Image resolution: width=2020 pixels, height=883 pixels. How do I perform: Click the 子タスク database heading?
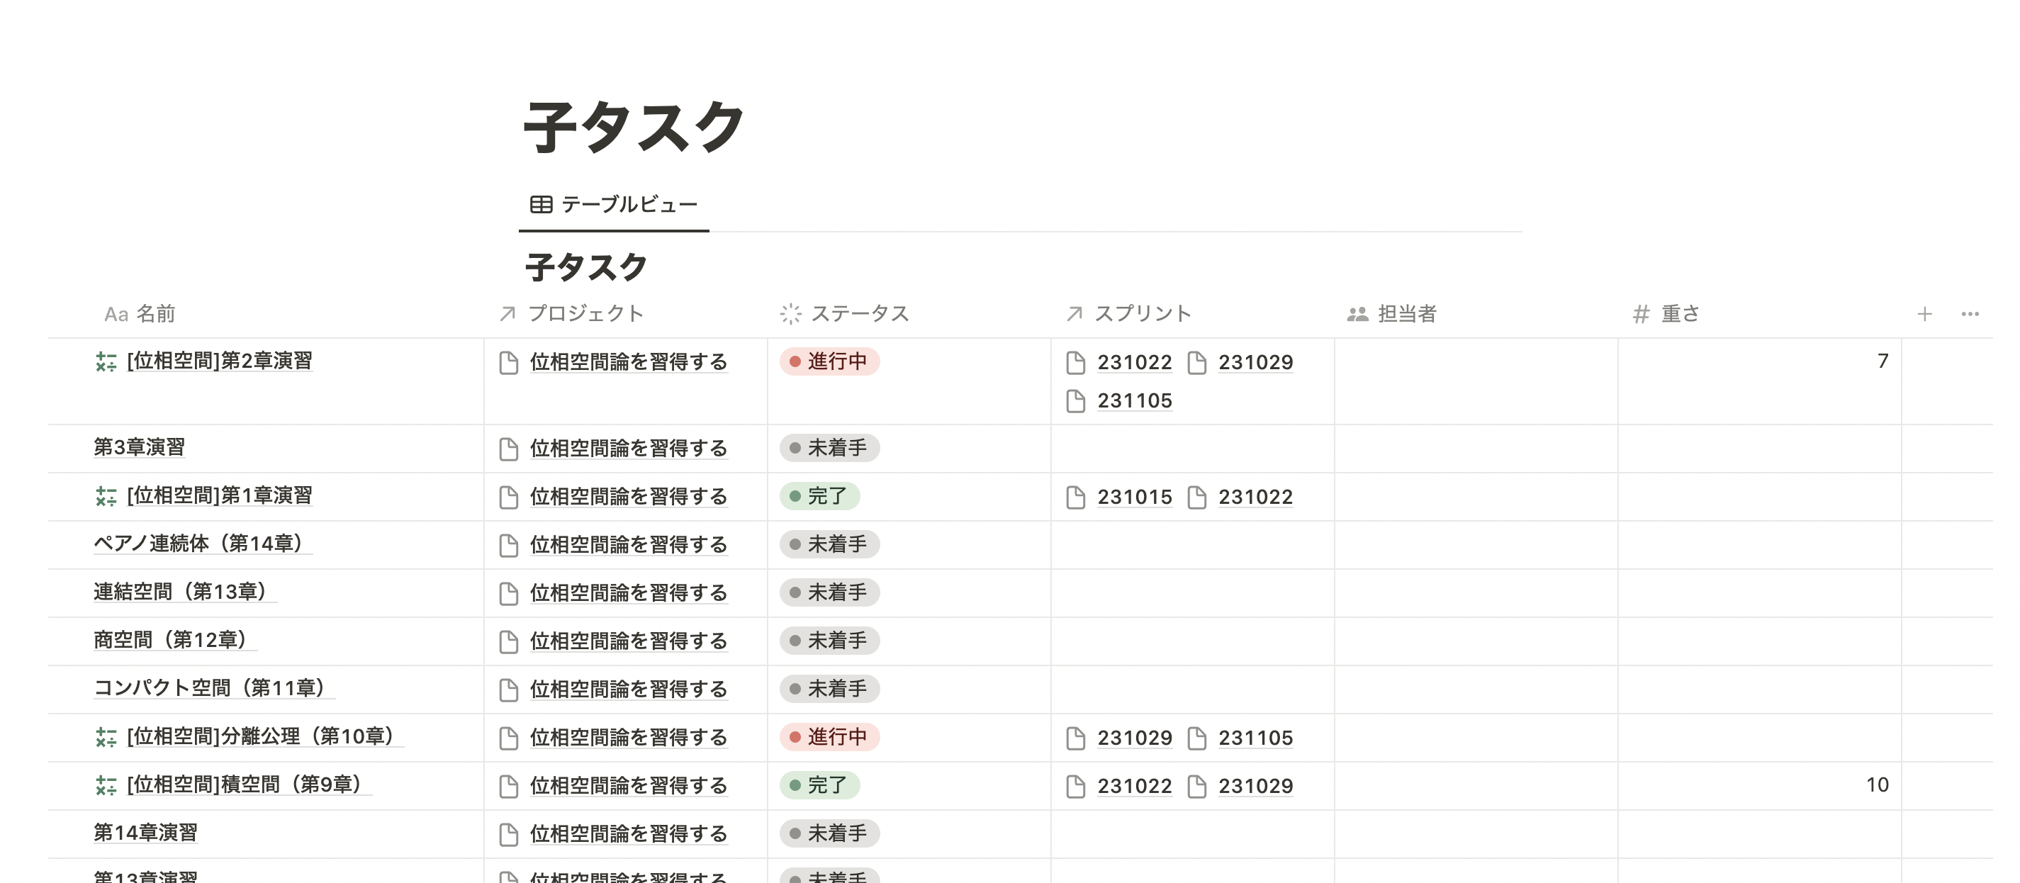(587, 267)
